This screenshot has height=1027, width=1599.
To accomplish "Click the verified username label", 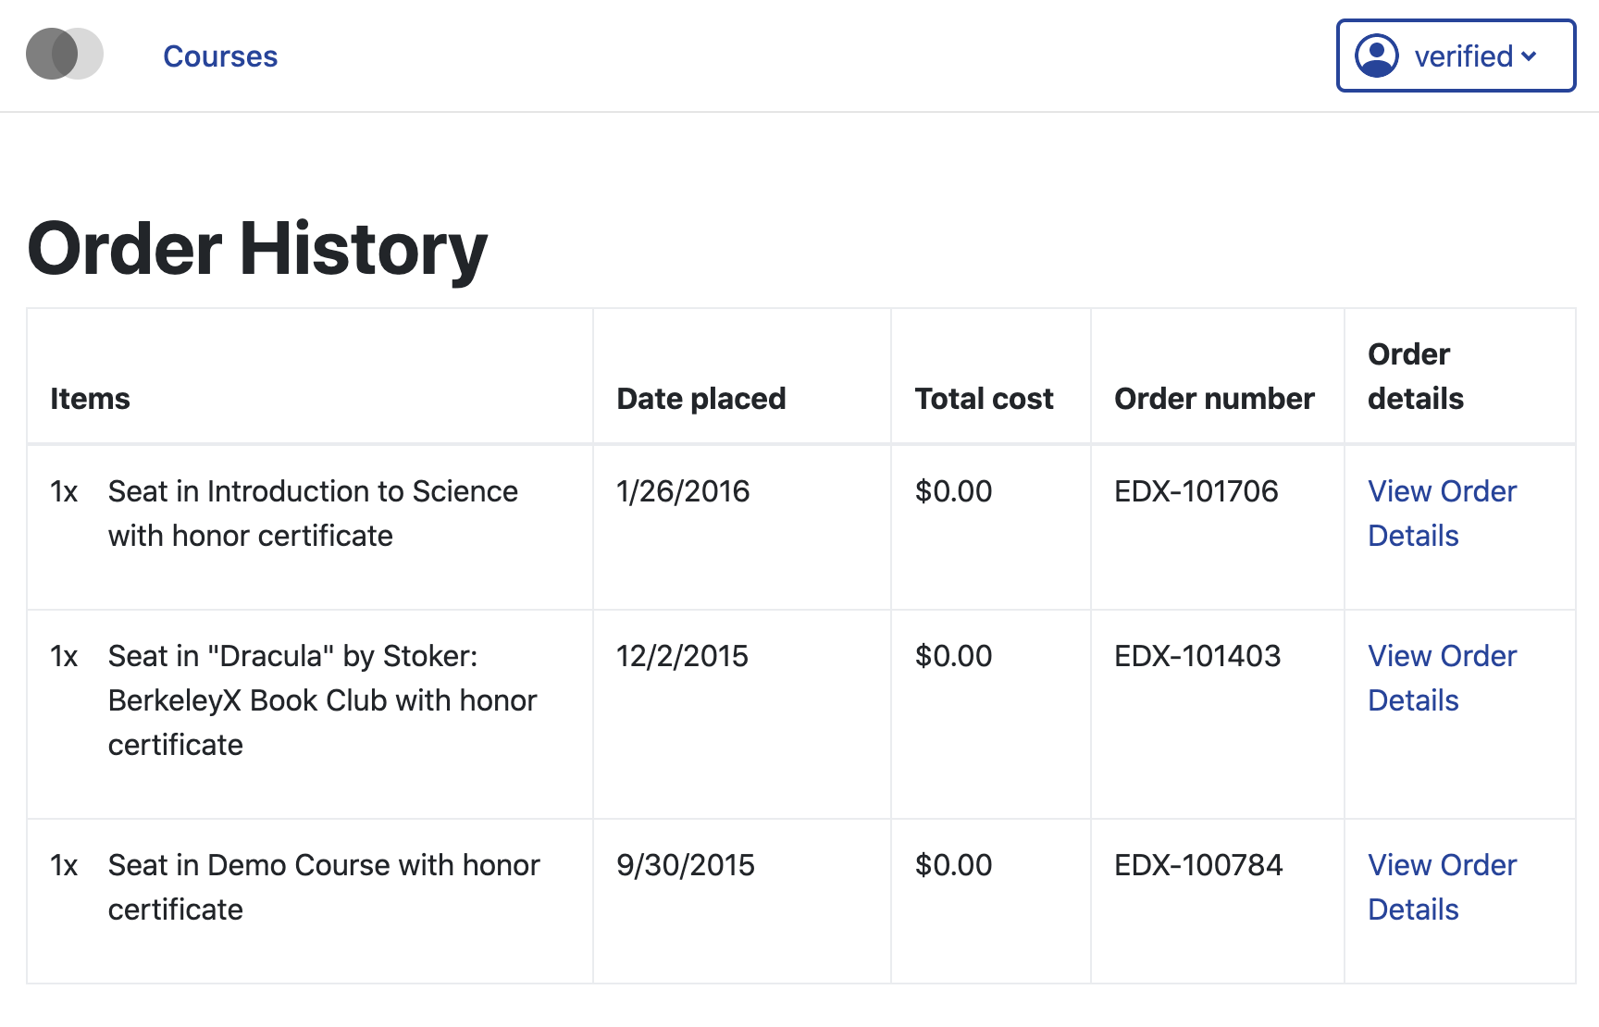I will pyautogui.click(x=1463, y=56).
